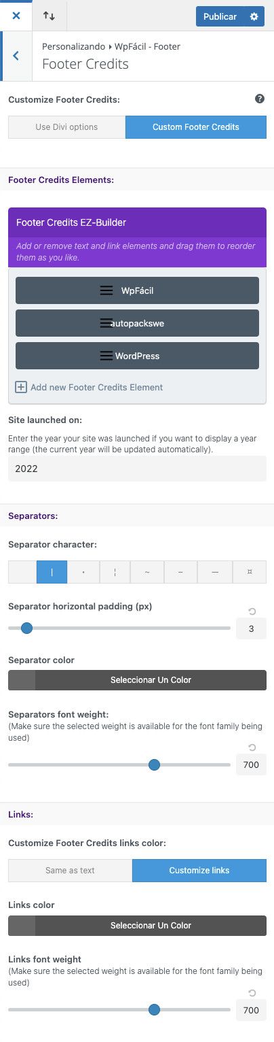Click the plus icon to add element
The height and width of the screenshot is (1042, 274).
pyautogui.click(x=21, y=387)
